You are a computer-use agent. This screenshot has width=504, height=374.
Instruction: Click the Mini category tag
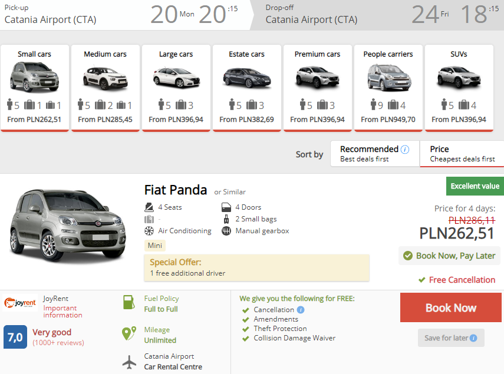click(x=154, y=246)
